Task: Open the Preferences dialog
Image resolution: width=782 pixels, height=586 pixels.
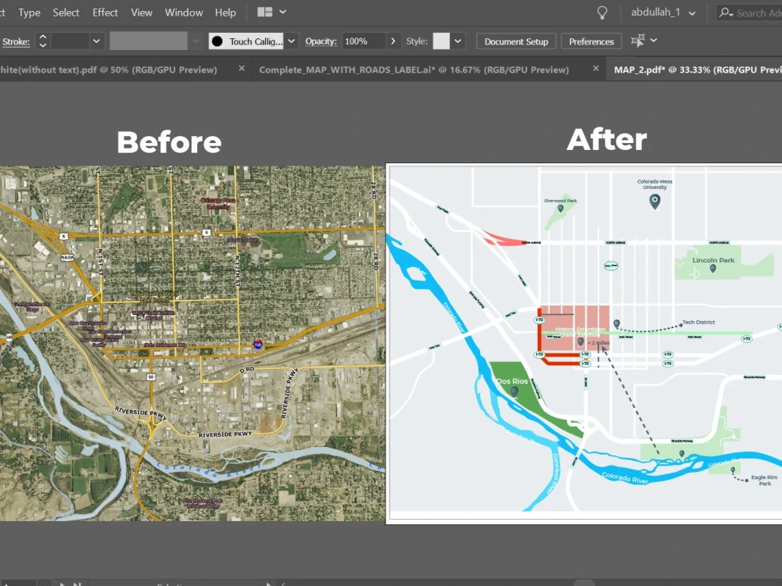Action: (x=591, y=41)
